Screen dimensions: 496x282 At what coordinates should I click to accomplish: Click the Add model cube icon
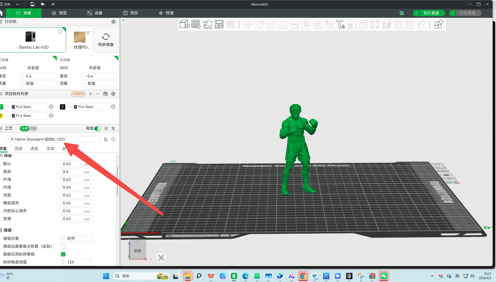(x=184, y=24)
